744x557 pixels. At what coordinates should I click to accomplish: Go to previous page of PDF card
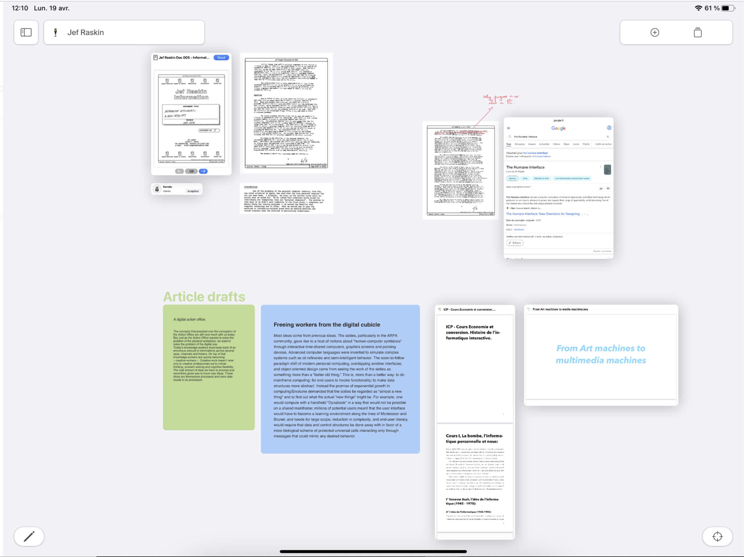(179, 171)
